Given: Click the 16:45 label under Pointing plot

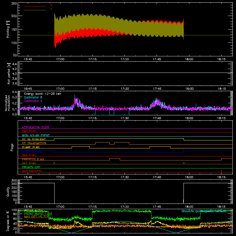Looking at the screenshot, I should [28, 59].
